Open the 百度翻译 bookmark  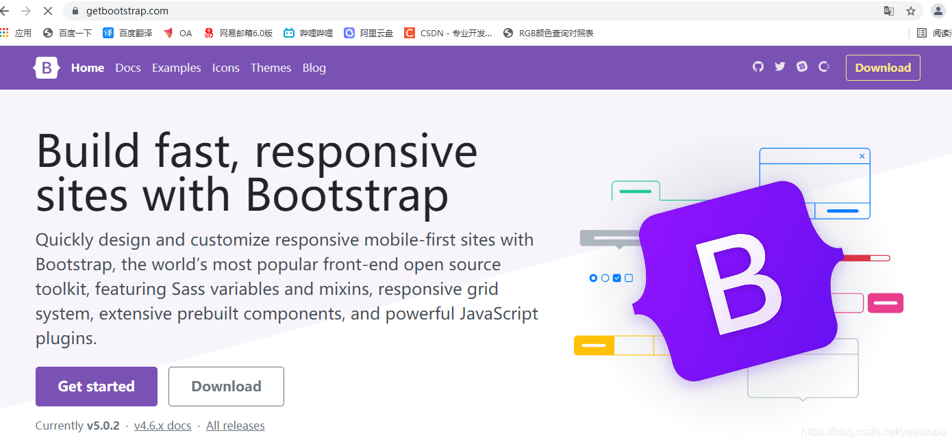coord(127,33)
